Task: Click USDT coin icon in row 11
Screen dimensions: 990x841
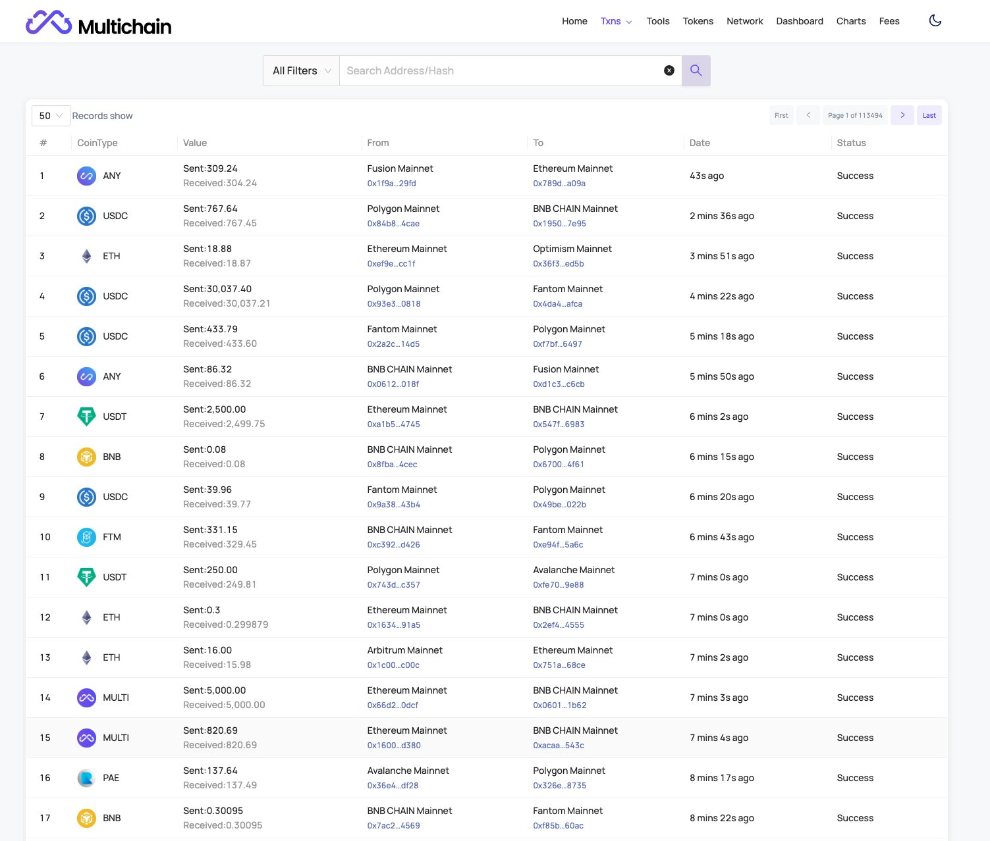Action: [86, 577]
